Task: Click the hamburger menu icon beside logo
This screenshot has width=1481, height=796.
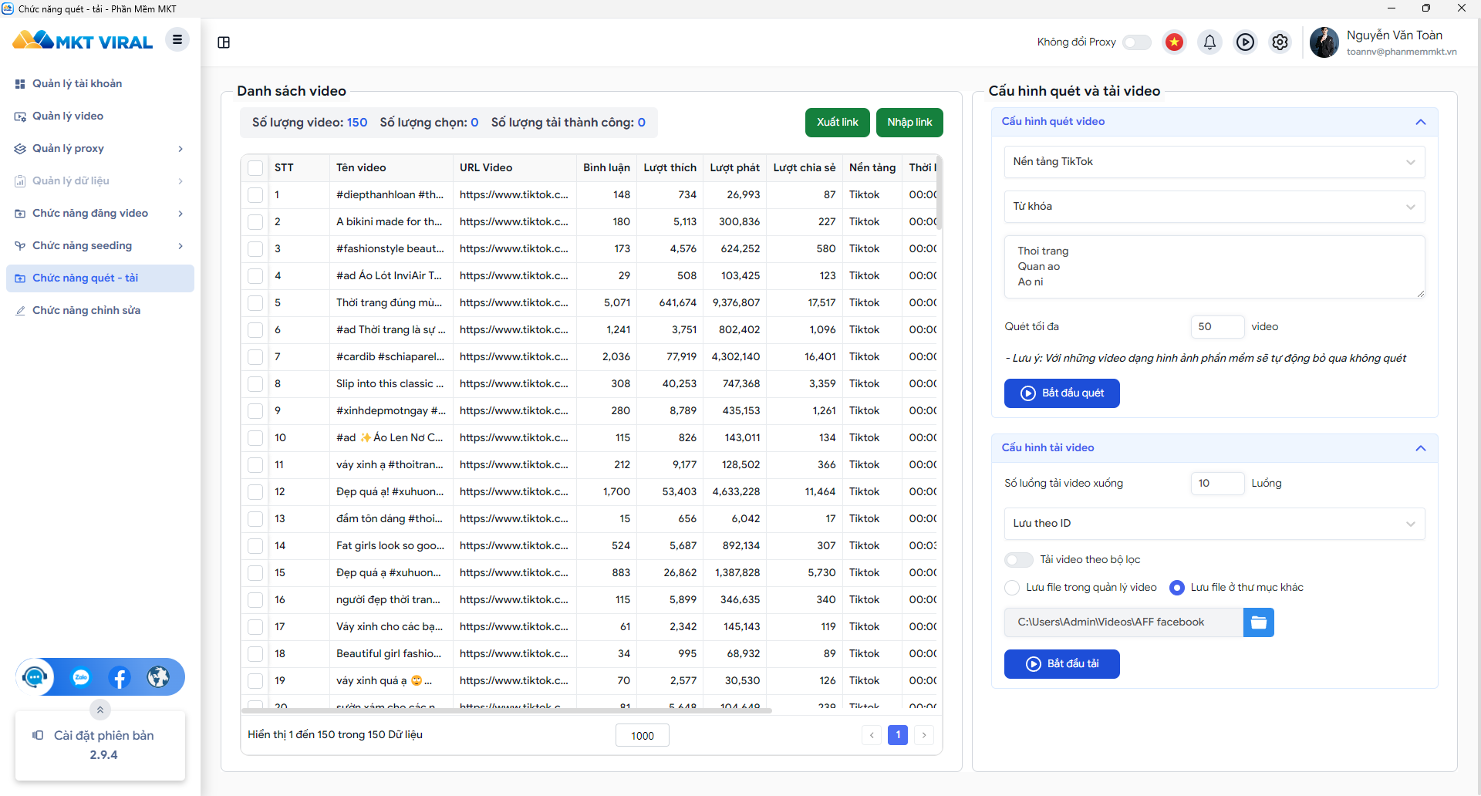Action: [177, 39]
